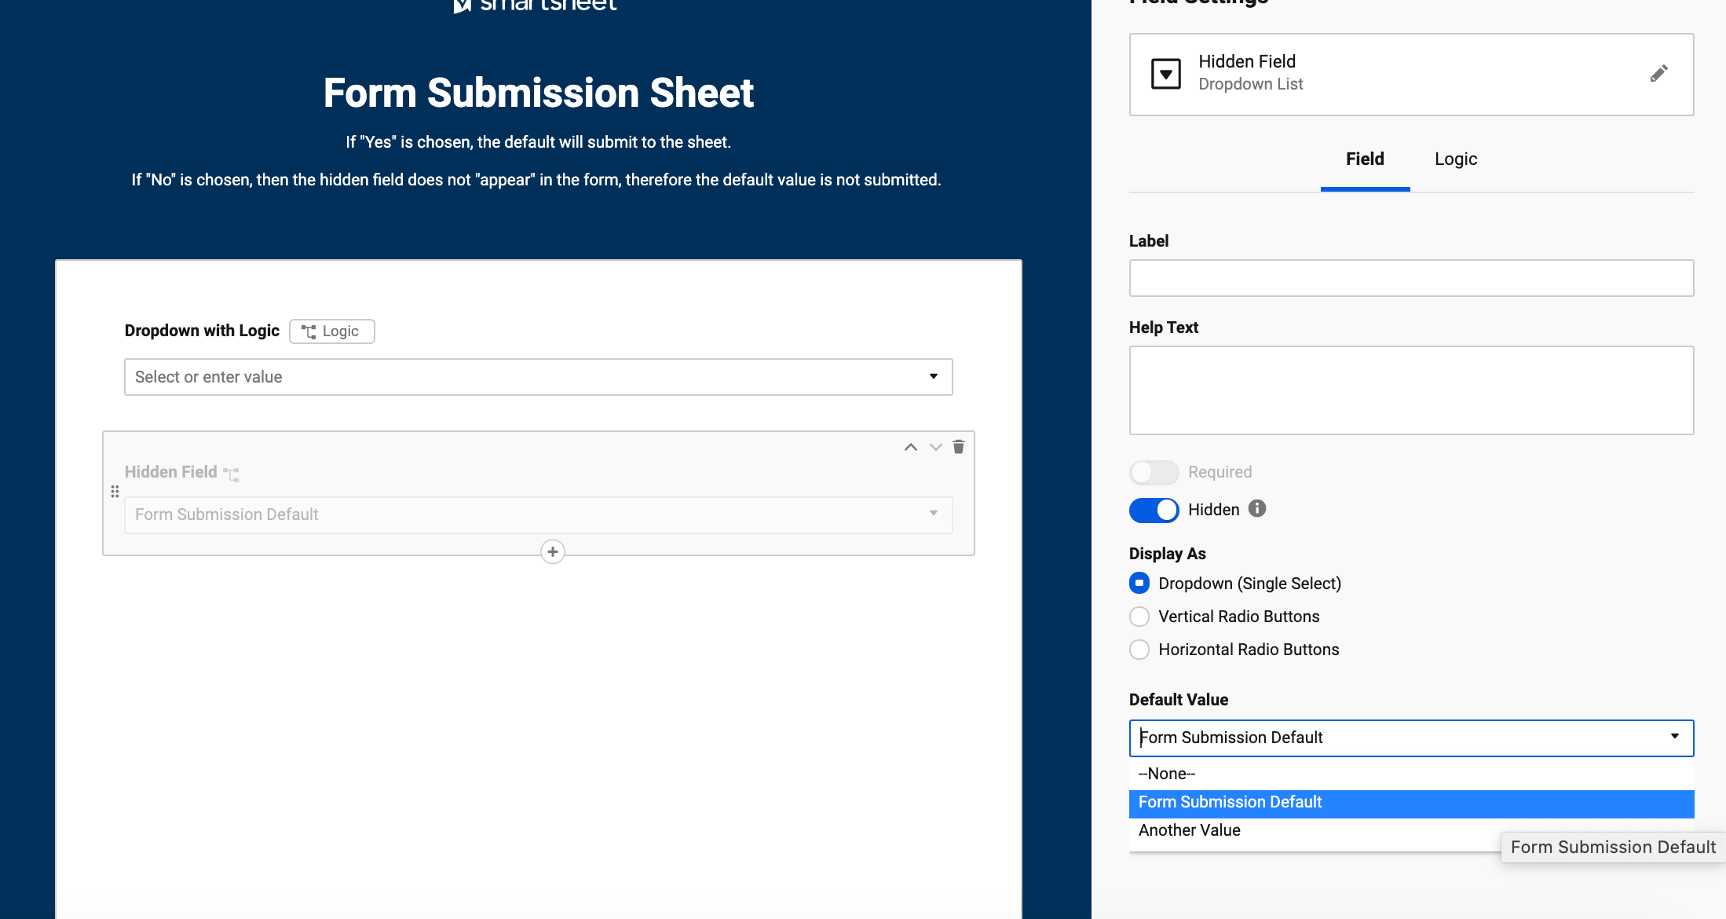Choose Horizontal Radio Buttons display option
This screenshot has height=919, width=1726.
pyautogui.click(x=1139, y=650)
